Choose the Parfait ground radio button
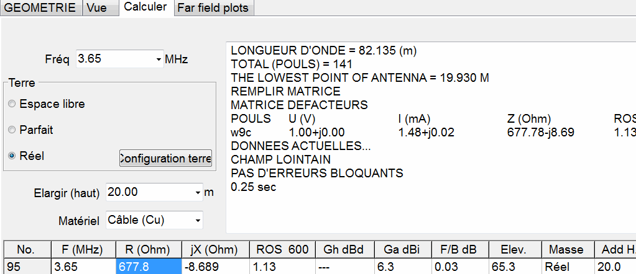This screenshot has width=636, height=274. [x=12, y=130]
